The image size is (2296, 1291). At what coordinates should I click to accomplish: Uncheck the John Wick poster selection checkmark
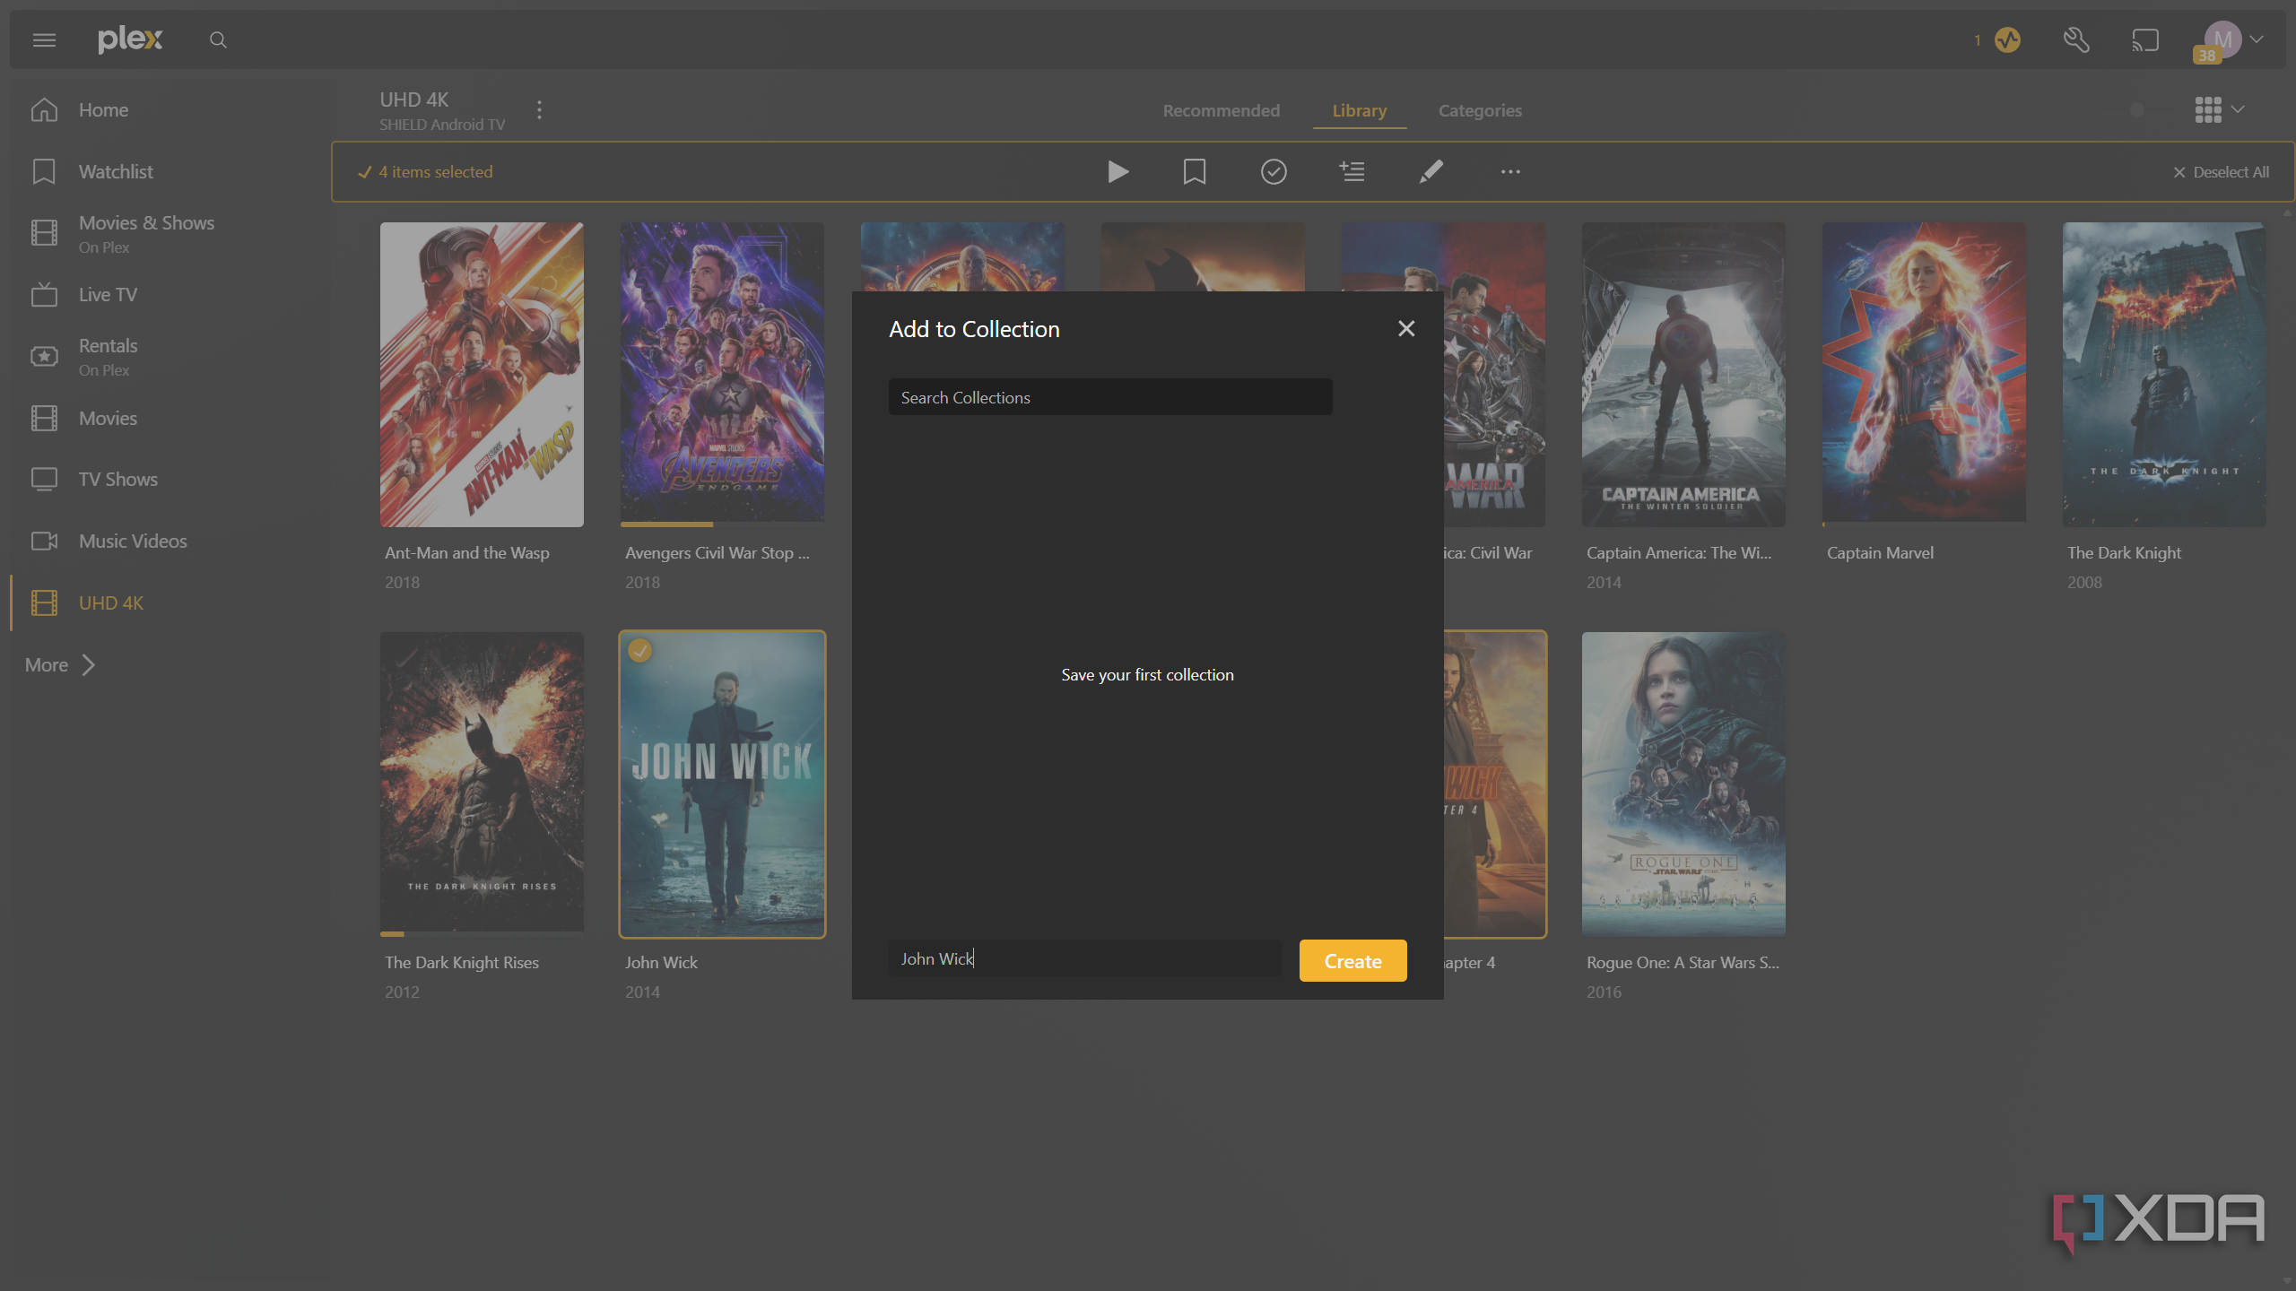(x=639, y=650)
